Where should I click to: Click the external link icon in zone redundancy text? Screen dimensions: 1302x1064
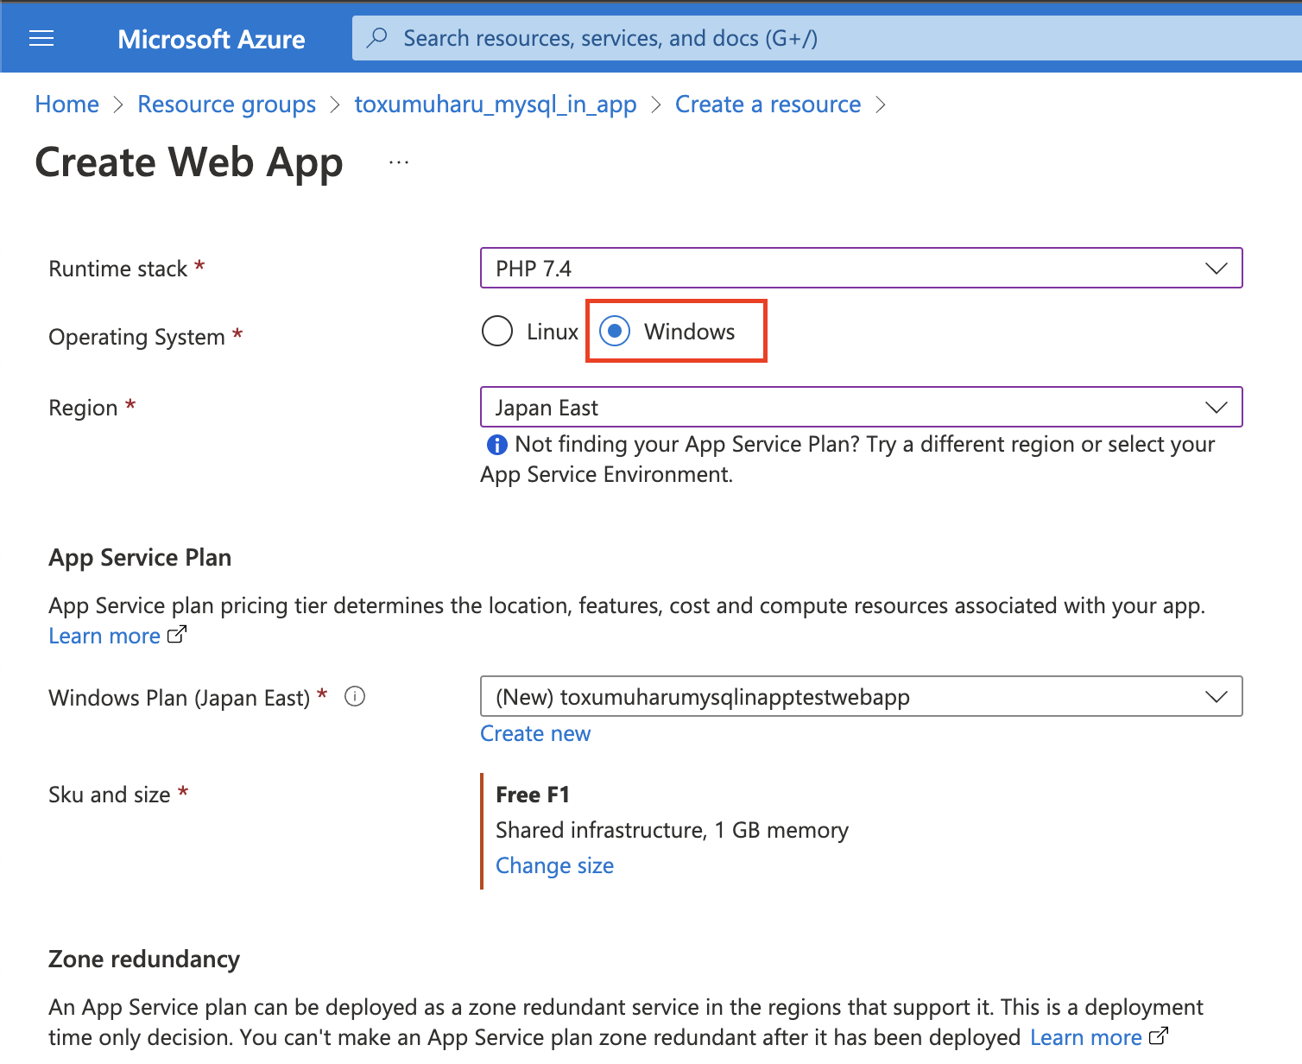click(1160, 1035)
